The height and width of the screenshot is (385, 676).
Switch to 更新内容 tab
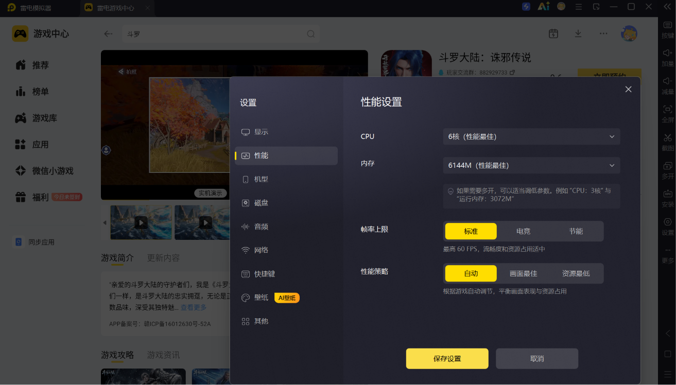(x=163, y=258)
